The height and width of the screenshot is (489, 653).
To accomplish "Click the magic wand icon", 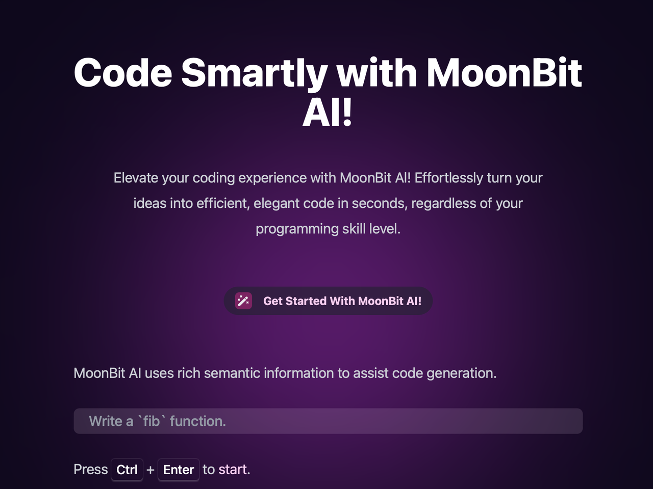I will (243, 301).
